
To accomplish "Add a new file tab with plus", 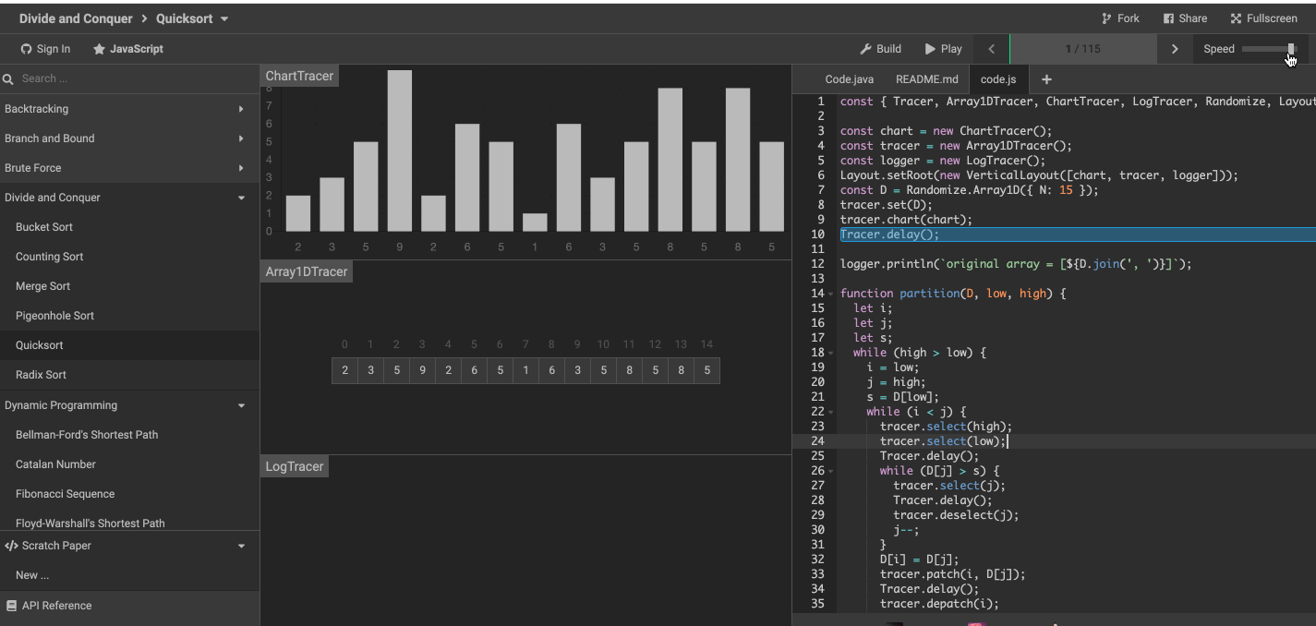I will point(1046,79).
